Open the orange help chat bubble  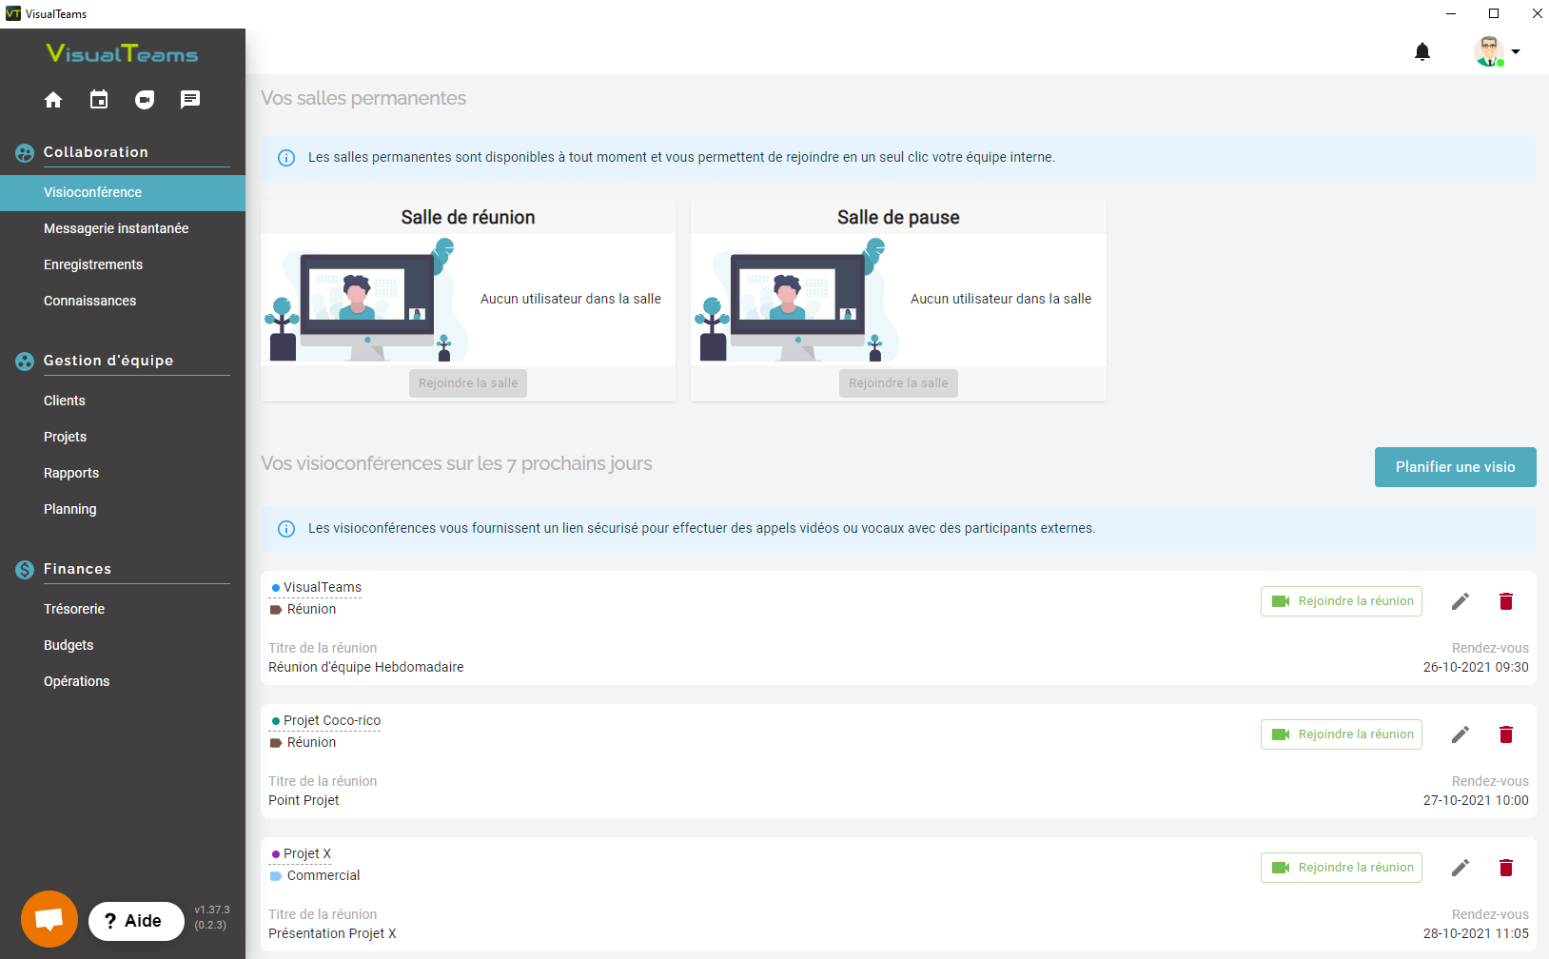[x=49, y=918]
